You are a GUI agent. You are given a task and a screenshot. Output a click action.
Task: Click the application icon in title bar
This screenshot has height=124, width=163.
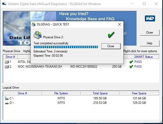4,4
